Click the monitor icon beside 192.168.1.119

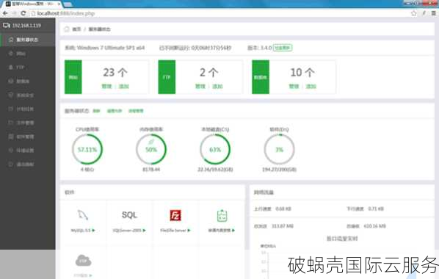click(6, 26)
